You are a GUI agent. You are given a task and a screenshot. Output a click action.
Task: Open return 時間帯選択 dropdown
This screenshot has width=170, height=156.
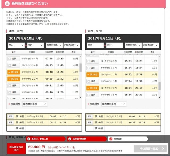point(151,45)
